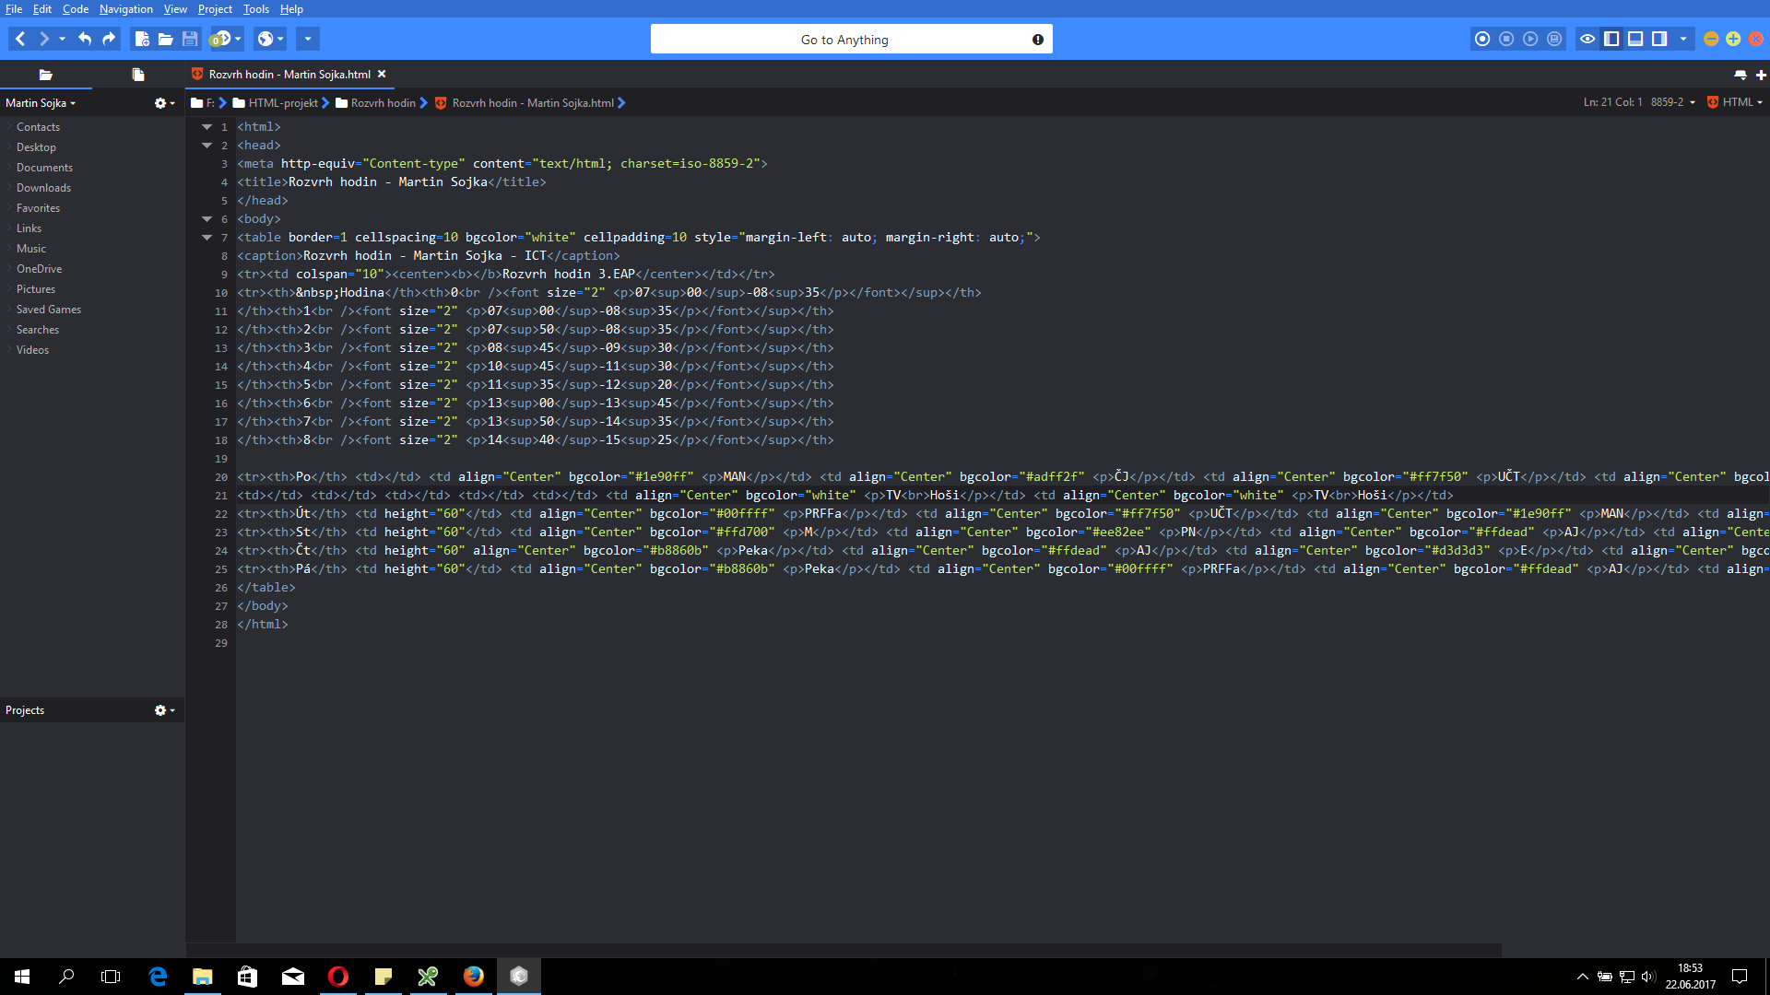The height and width of the screenshot is (995, 1770).
Task: Toggle the right side pane visibility
Action: [1659, 39]
